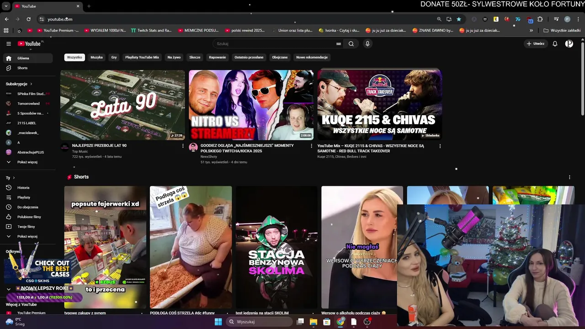Open Do obejrzenia watch later list
585x329 pixels.
pos(28,207)
